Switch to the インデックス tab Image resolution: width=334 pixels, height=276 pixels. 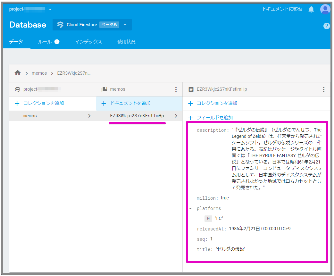[88, 41]
